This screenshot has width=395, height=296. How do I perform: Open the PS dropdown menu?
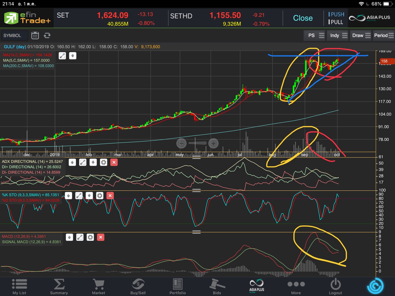tap(315, 36)
